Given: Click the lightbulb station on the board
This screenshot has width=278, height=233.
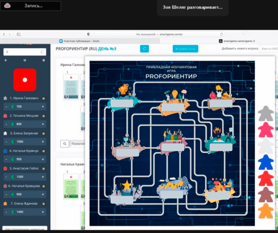Looking at the screenshot, I should click(174, 102).
